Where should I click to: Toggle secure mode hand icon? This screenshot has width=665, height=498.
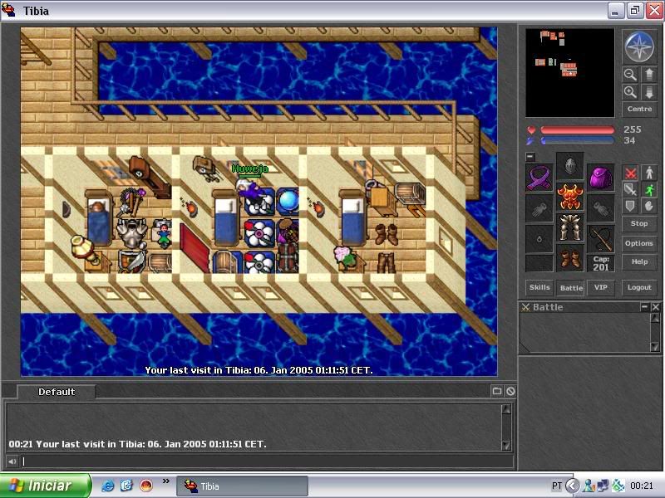[x=649, y=206]
